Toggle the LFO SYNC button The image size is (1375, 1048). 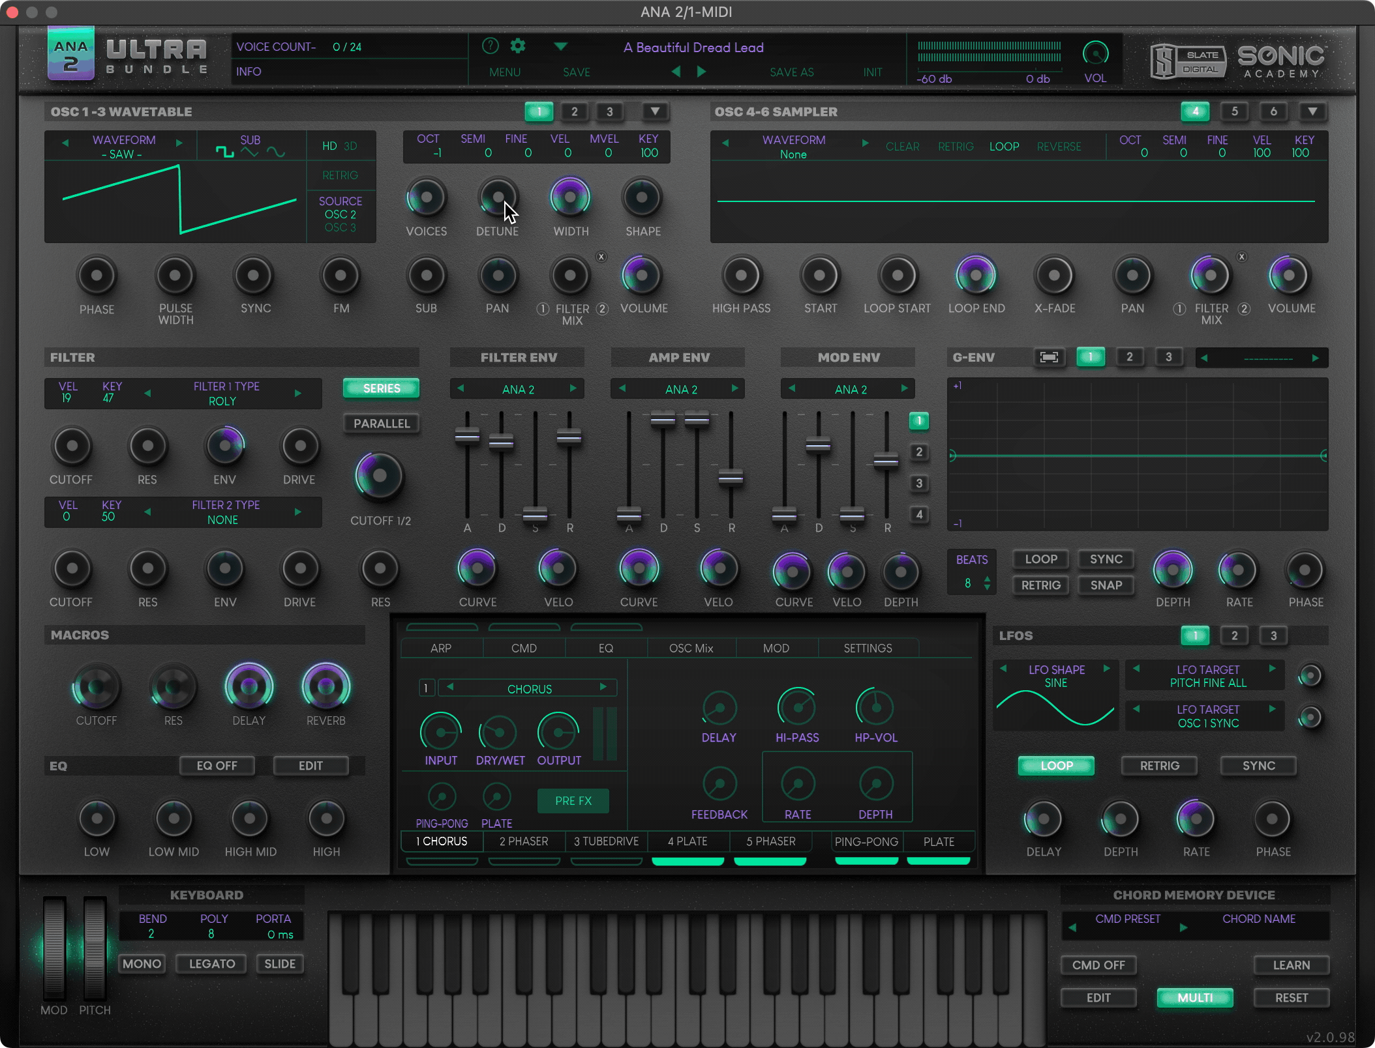pos(1258,766)
